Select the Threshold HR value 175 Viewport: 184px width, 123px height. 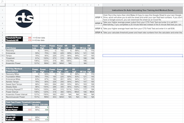coord(27,40)
